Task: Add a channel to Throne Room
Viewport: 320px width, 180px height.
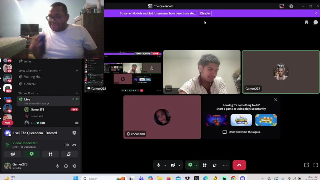Action: click(77, 93)
